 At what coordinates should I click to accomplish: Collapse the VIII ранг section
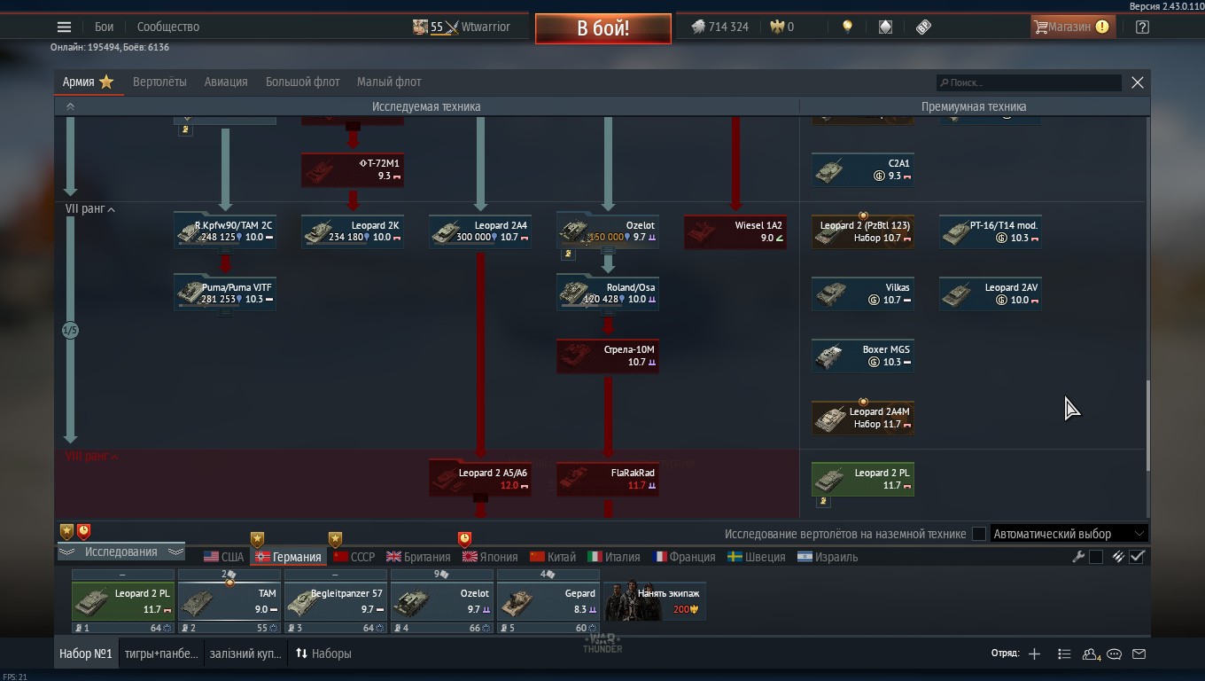(x=92, y=457)
